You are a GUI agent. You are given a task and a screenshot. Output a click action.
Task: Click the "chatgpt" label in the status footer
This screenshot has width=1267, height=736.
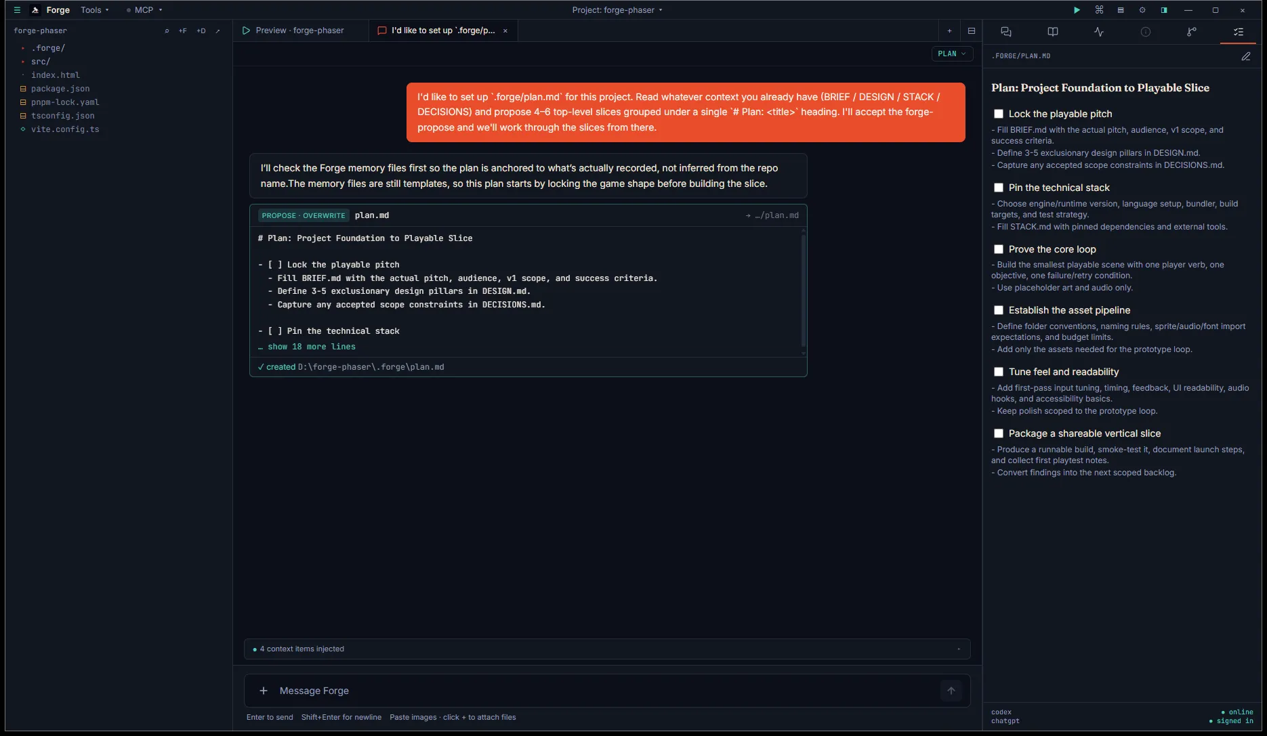tap(1005, 721)
